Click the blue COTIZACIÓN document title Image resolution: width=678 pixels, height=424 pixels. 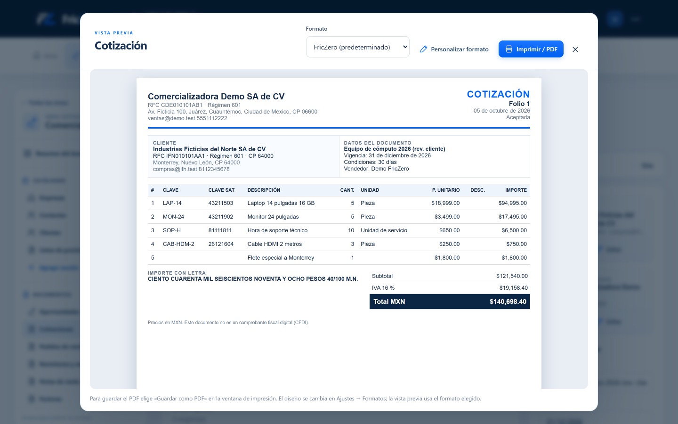point(498,94)
